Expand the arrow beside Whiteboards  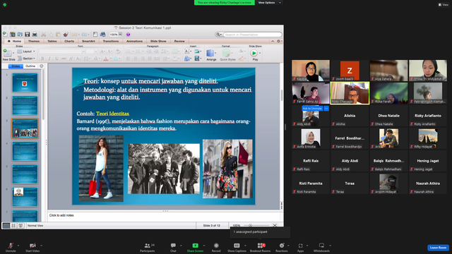(330, 246)
